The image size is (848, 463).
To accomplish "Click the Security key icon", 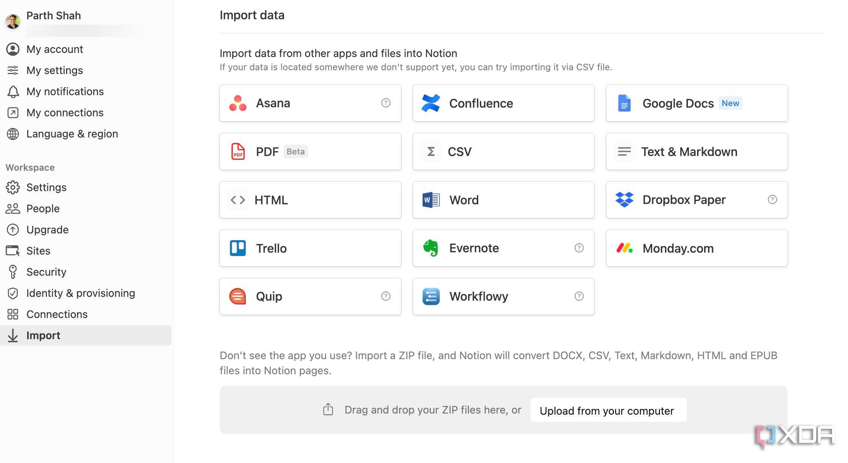I will [x=13, y=272].
